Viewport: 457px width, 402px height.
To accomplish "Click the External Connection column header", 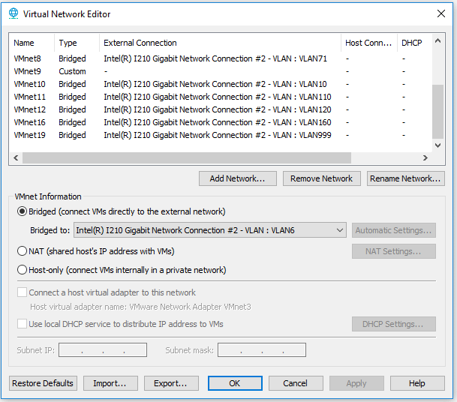I will pos(220,43).
